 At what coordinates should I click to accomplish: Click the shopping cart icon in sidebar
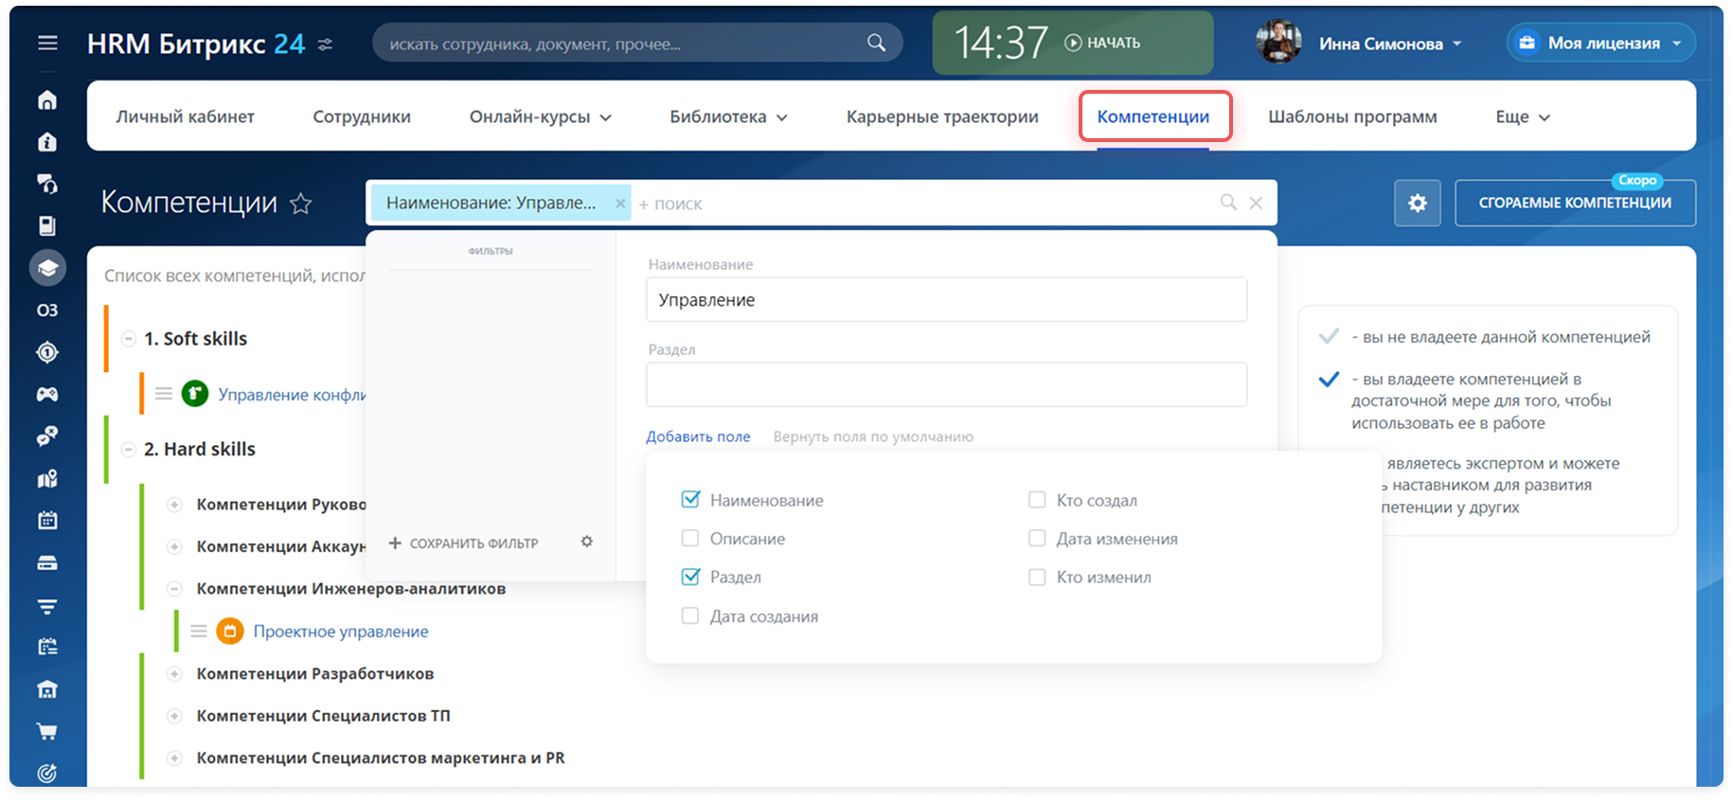[47, 731]
